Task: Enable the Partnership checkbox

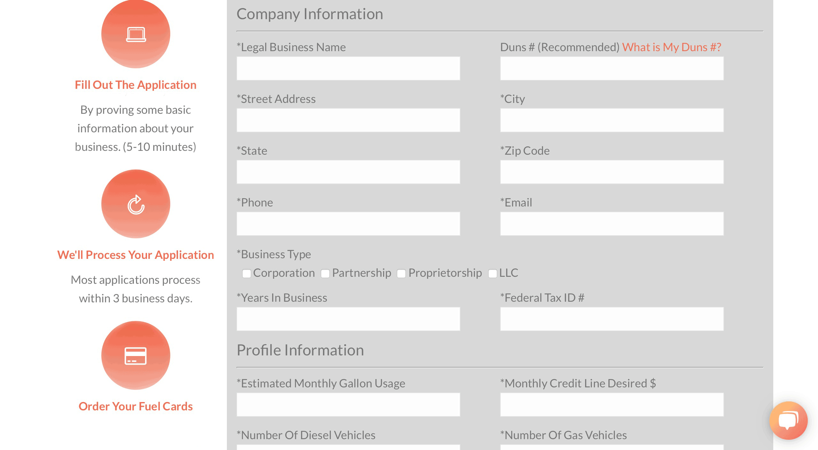Action: point(325,273)
